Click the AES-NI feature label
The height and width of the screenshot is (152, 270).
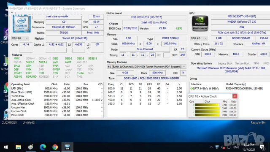point(18,77)
